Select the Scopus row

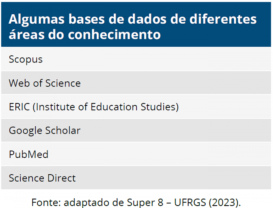click(x=136, y=59)
